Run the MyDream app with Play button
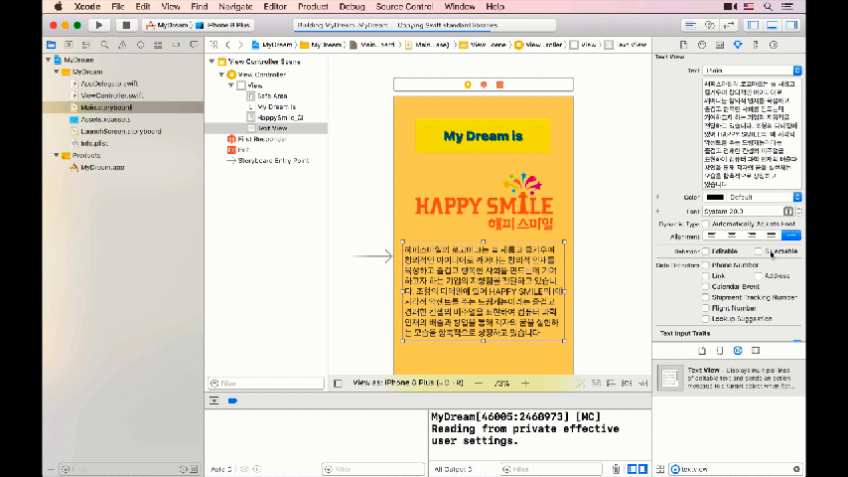 99,25
